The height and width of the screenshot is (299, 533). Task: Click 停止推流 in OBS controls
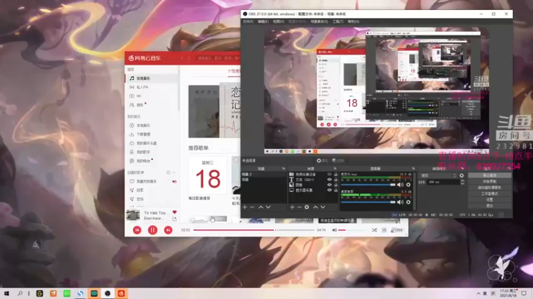point(490,175)
